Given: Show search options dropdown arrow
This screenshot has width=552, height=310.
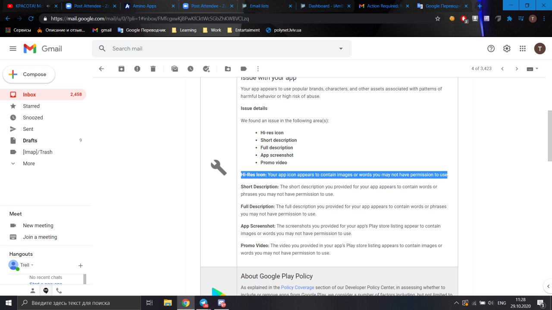Looking at the screenshot, I should coord(341,49).
